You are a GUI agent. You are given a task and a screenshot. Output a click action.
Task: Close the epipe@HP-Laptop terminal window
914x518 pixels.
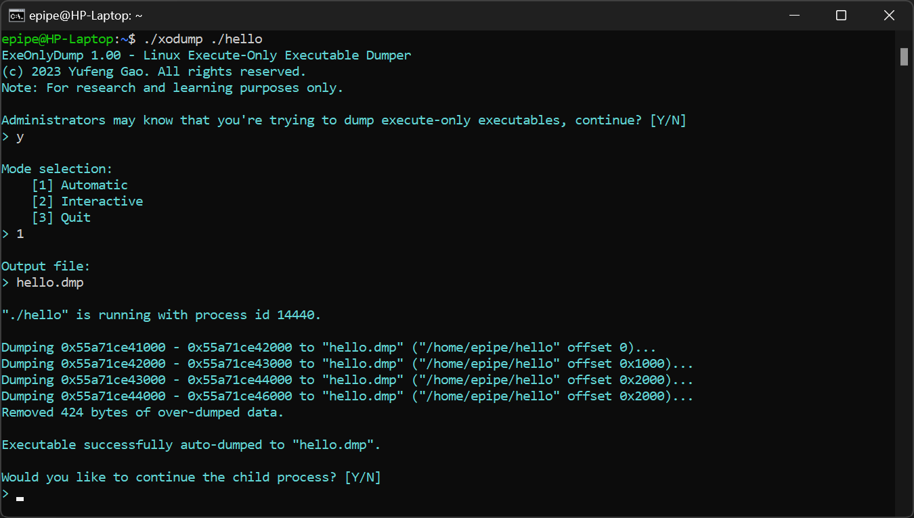[x=889, y=15]
